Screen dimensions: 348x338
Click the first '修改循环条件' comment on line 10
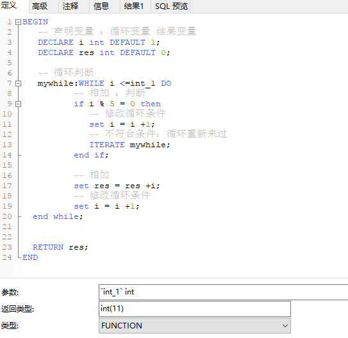point(128,113)
